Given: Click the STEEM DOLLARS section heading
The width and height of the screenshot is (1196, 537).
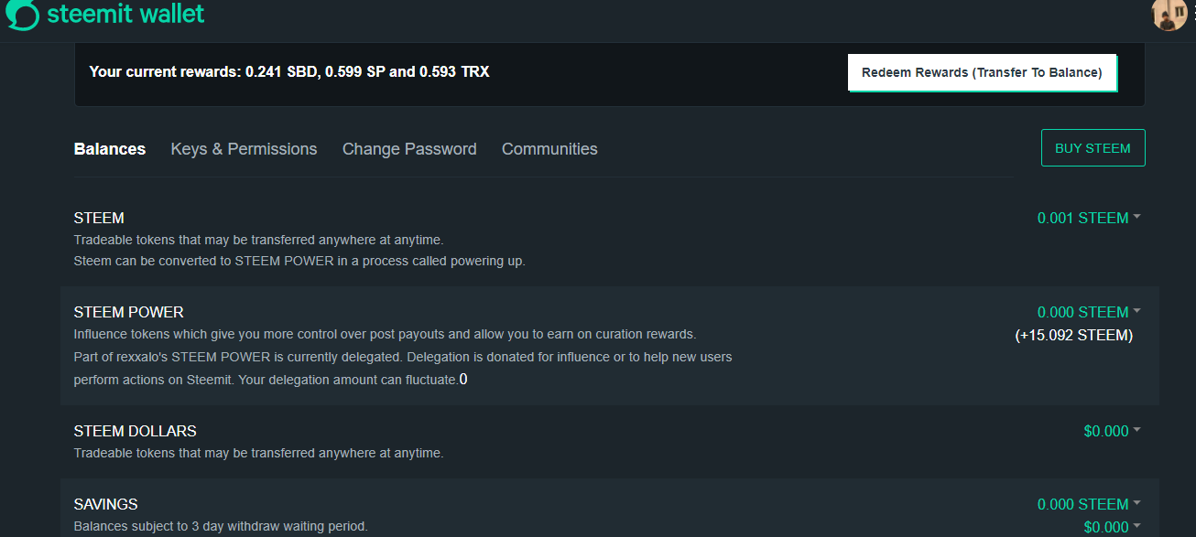Looking at the screenshot, I should (x=136, y=431).
